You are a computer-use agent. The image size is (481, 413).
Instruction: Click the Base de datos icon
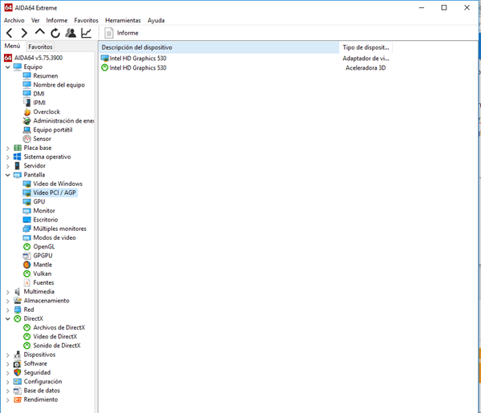click(18, 391)
